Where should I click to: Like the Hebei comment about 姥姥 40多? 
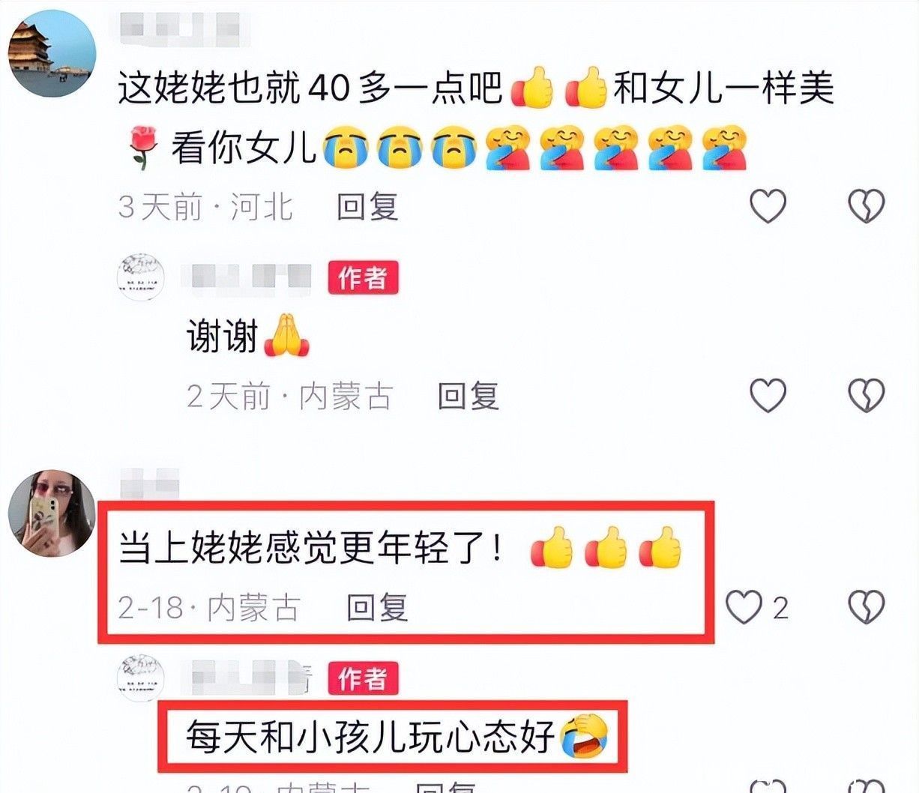tap(768, 206)
